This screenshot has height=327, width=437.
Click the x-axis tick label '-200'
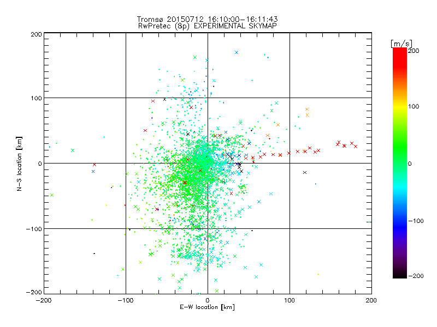(44, 300)
